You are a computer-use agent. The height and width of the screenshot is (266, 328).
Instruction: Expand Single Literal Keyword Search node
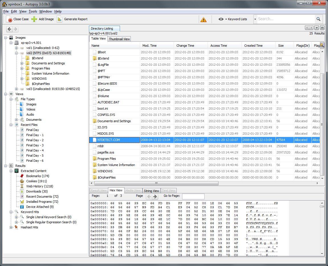[x=17, y=217]
